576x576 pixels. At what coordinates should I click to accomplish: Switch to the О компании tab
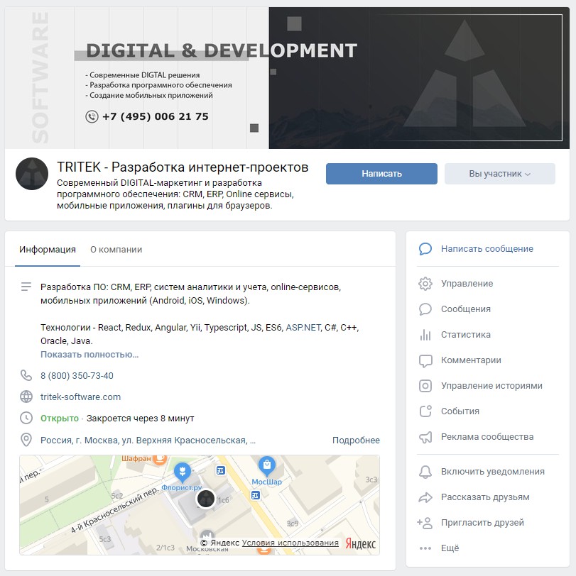[x=116, y=250]
